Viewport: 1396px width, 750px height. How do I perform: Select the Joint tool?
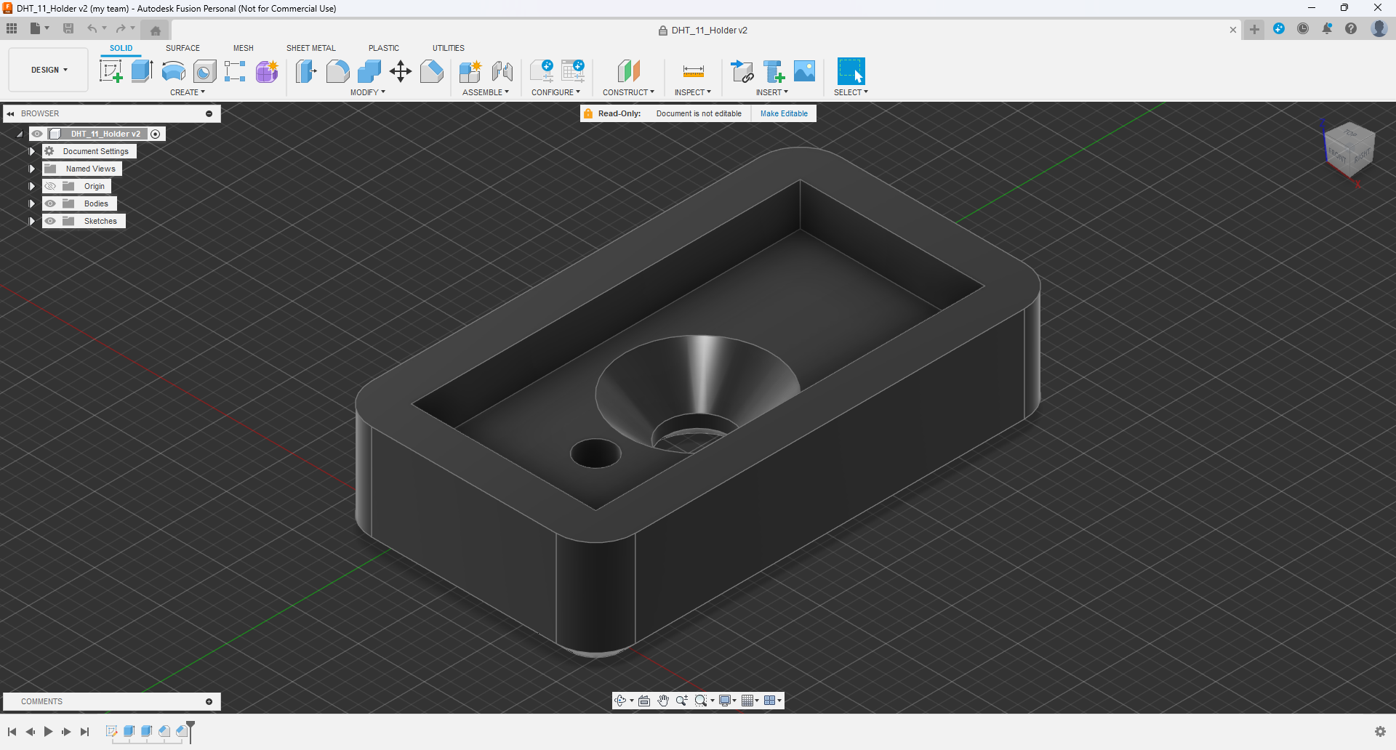[502, 71]
